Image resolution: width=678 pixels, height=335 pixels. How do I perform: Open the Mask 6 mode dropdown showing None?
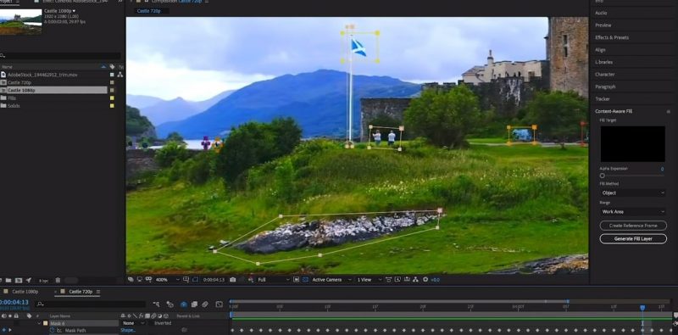click(134, 323)
